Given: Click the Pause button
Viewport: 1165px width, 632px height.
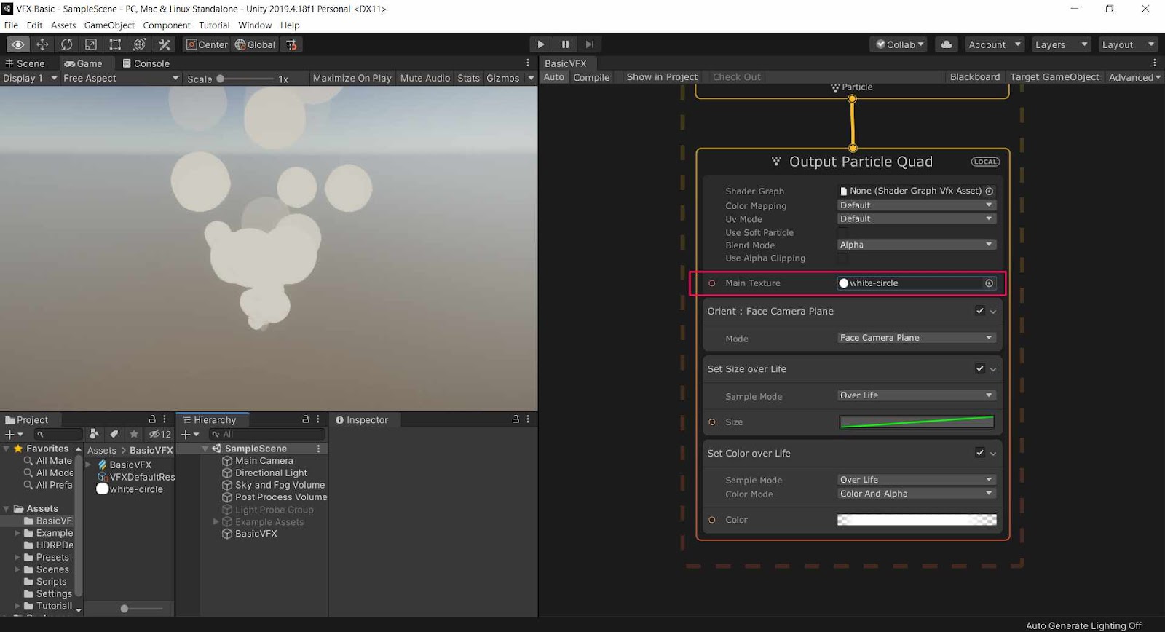Looking at the screenshot, I should (565, 44).
